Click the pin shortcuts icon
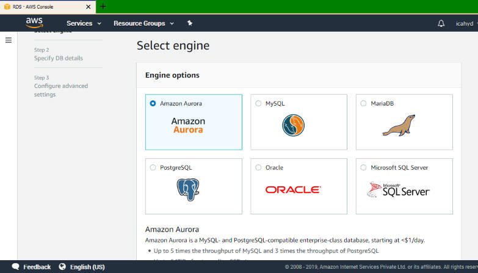The height and width of the screenshot is (273, 478). tap(190, 23)
